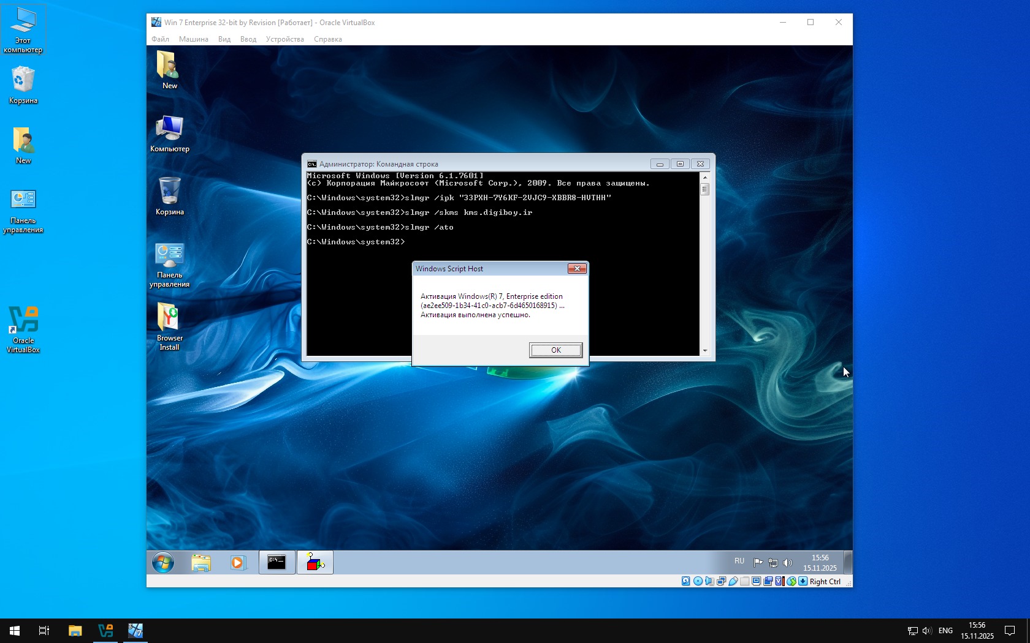The image size is (1030, 643).
Task: Open the Машина menu
Action: [x=193, y=39]
